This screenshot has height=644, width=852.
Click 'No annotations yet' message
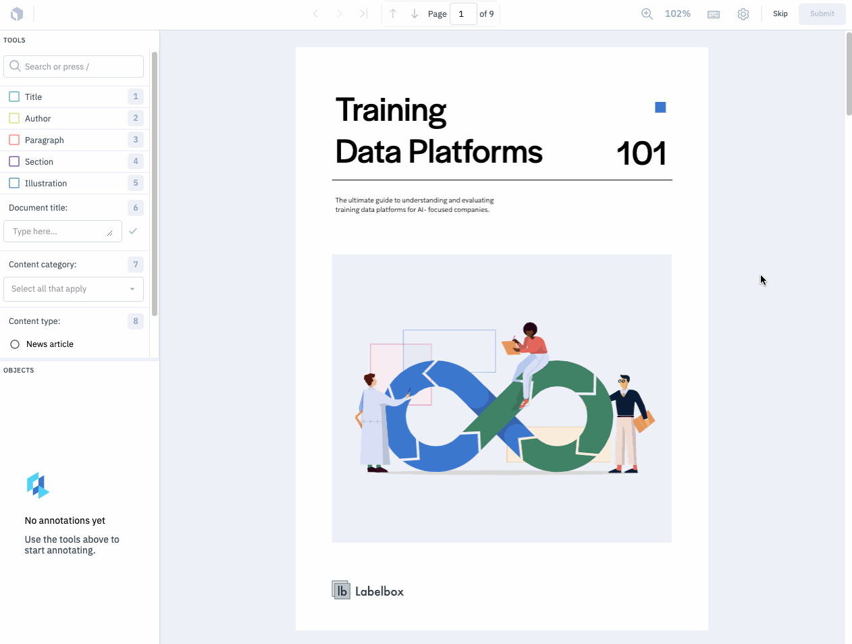[65, 520]
